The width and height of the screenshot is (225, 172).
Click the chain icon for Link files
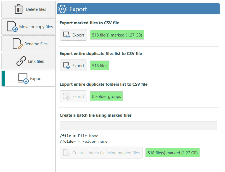coord(21,61)
